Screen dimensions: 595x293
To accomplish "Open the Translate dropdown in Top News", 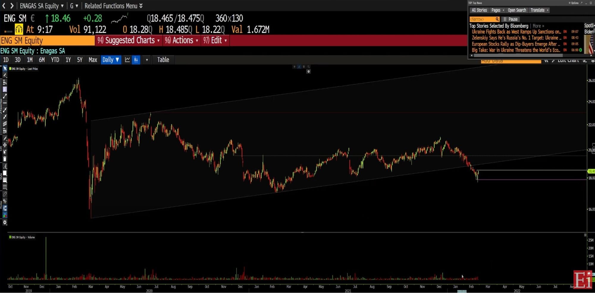I will click(x=539, y=10).
